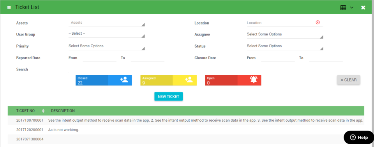The height and width of the screenshot is (147, 374).
Task: Click Closure Date From field
Action: pos(278,58)
